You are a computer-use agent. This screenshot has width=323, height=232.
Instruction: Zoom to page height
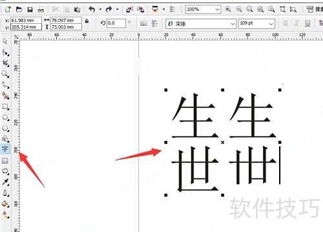point(293,9)
